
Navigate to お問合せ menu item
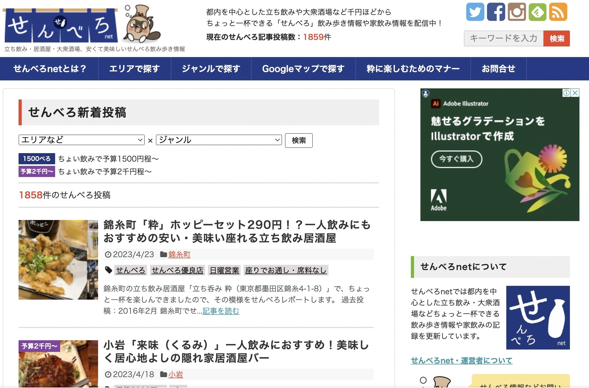[x=499, y=68]
